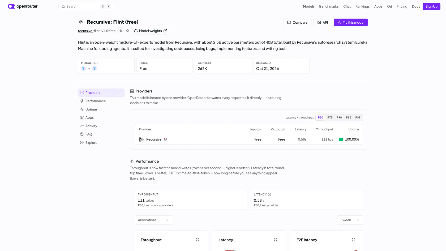
Task: Expand the Latency chart to fullscreen
Action: 276,240
